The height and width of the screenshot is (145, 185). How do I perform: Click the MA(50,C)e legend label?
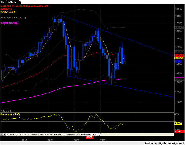(x=6, y=9)
